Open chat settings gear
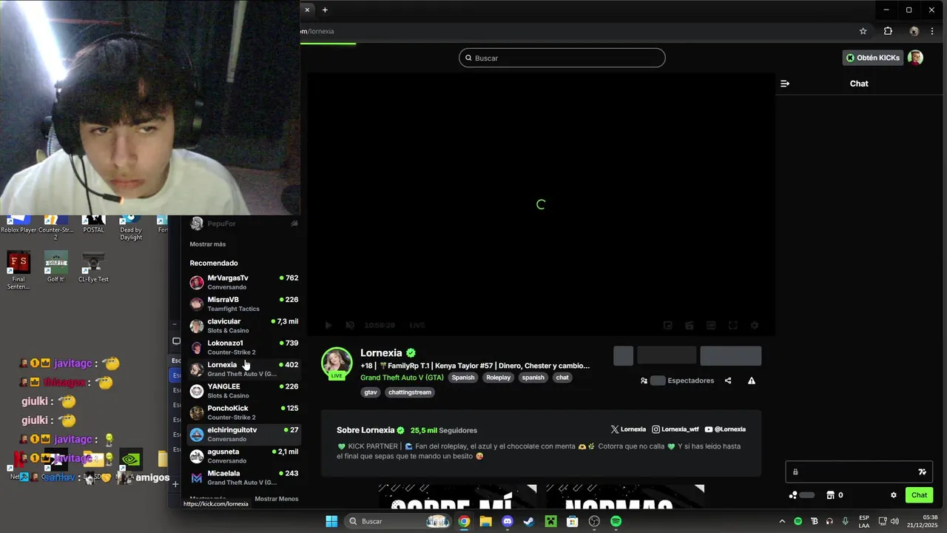The width and height of the screenshot is (947, 533). [893, 495]
